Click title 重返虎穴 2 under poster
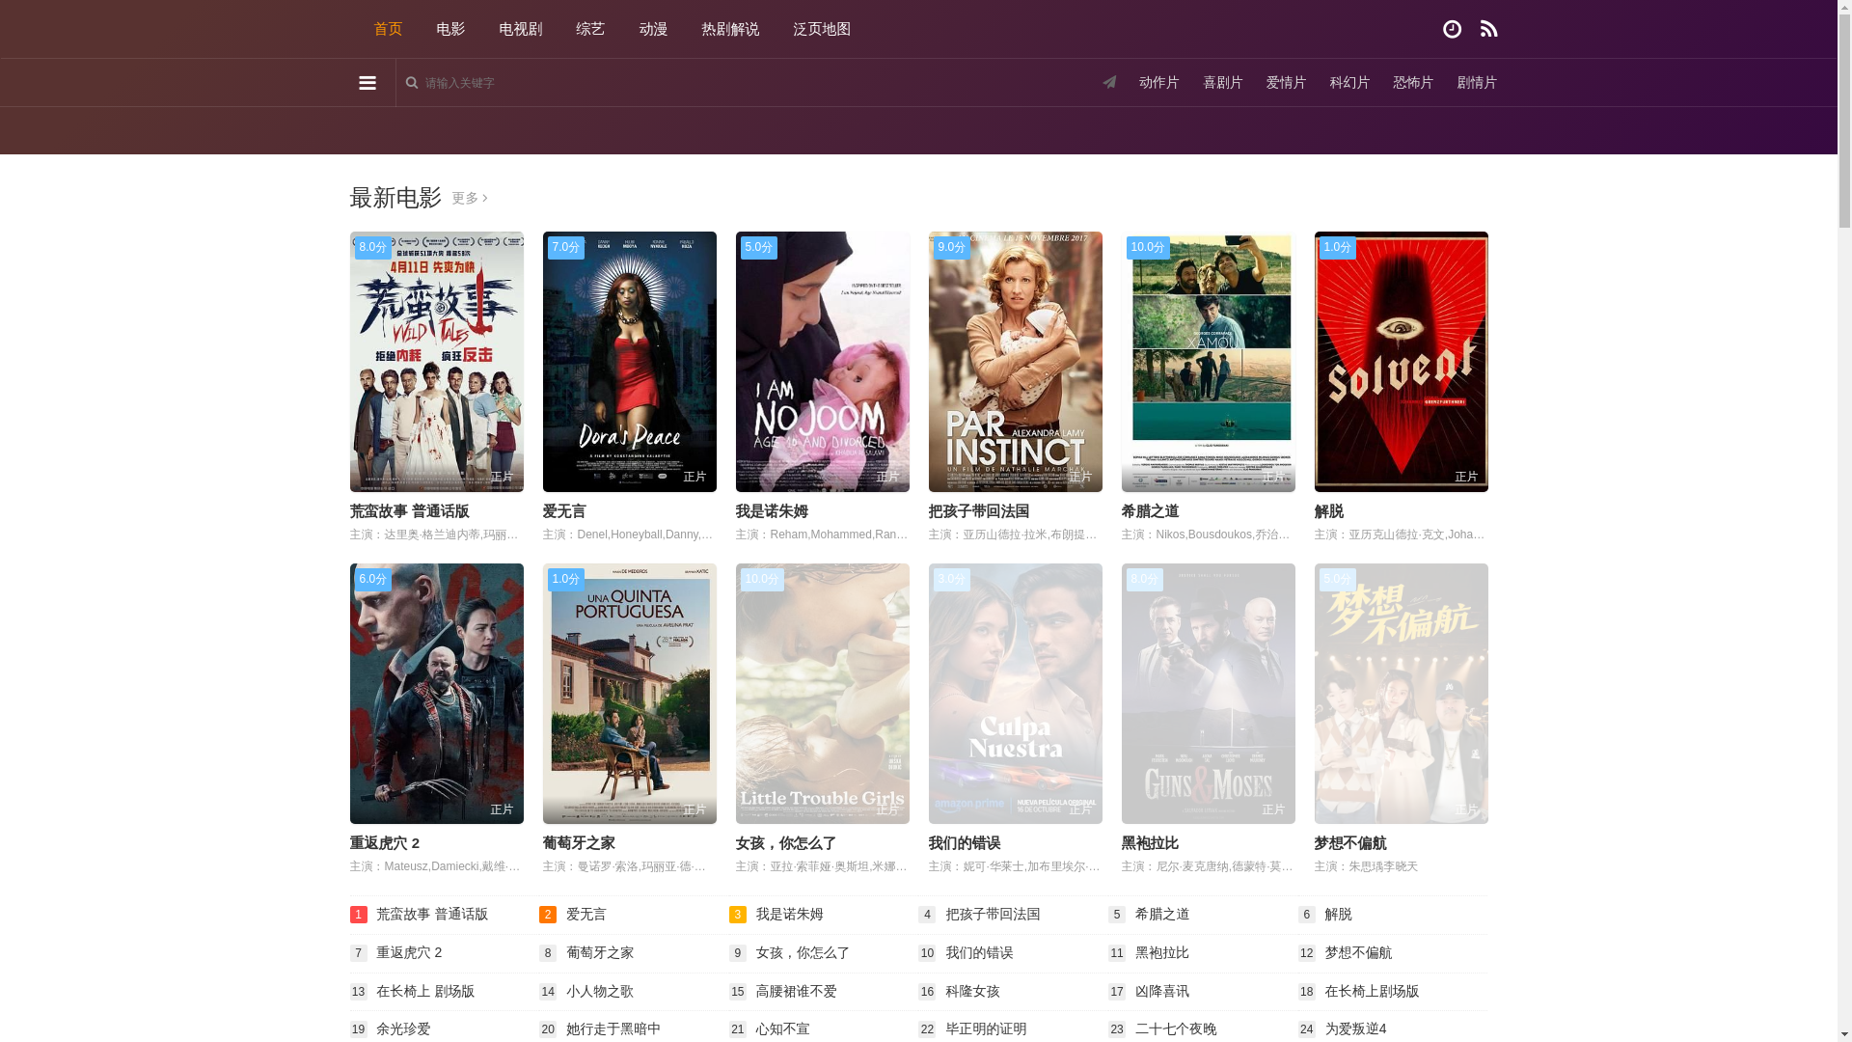 coord(385,843)
